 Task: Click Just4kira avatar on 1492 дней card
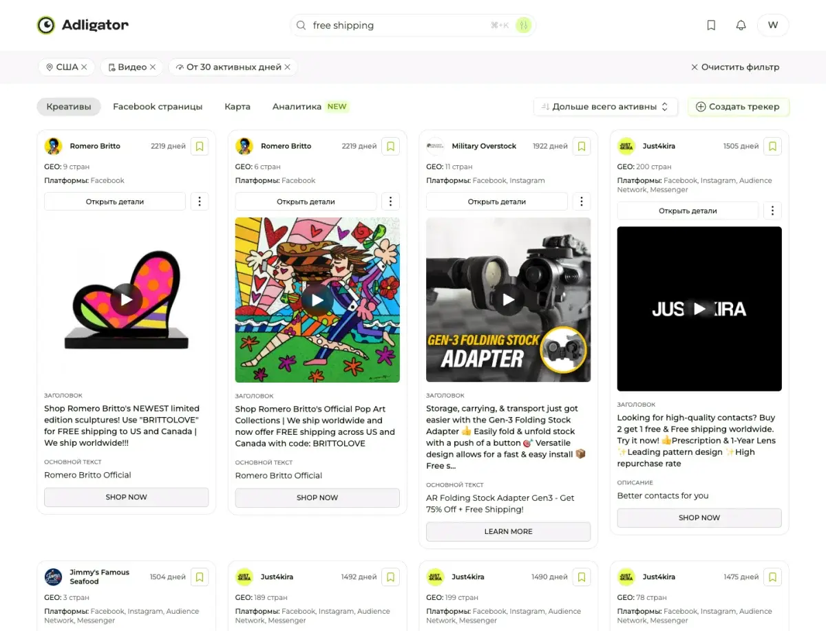point(244,577)
